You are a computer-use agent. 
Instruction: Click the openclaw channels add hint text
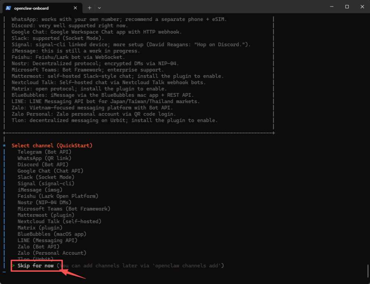[x=140, y=266]
